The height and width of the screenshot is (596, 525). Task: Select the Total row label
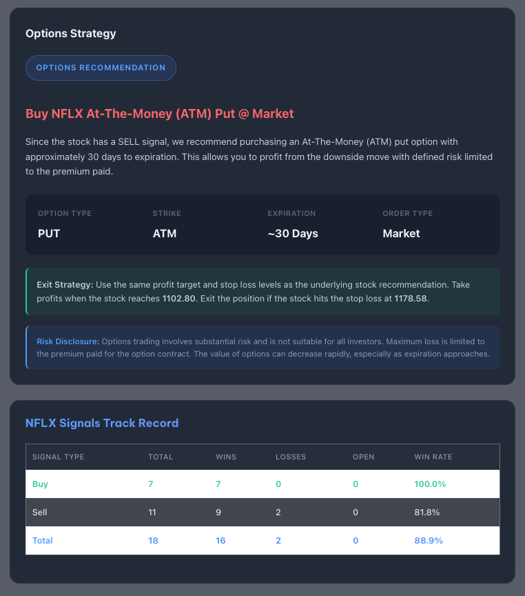click(43, 541)
